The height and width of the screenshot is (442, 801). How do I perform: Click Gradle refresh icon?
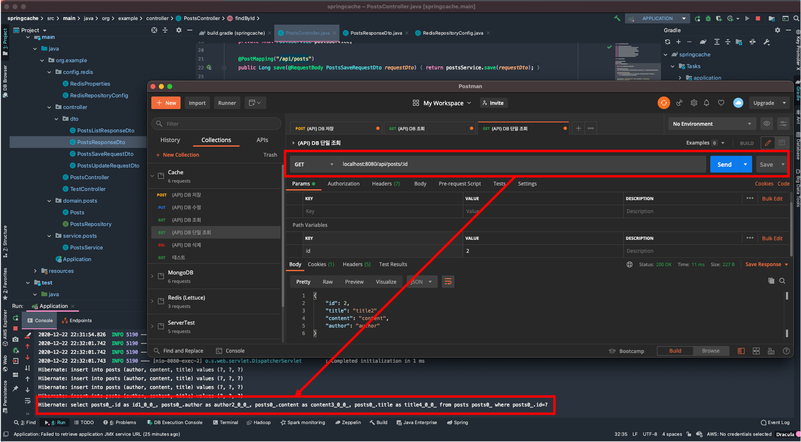pos(667,42)
